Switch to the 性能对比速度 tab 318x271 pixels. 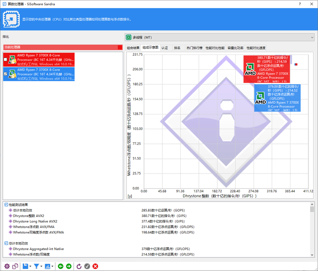point(256,48)
